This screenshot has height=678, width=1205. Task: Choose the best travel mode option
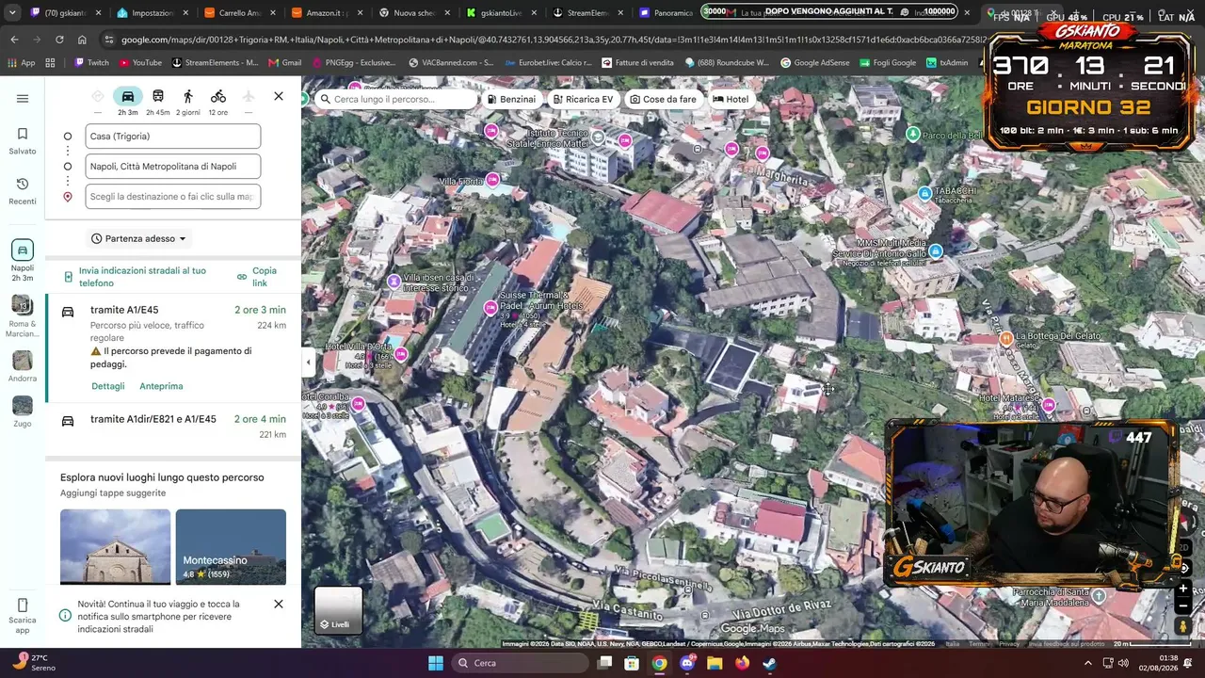pos(98,96)
